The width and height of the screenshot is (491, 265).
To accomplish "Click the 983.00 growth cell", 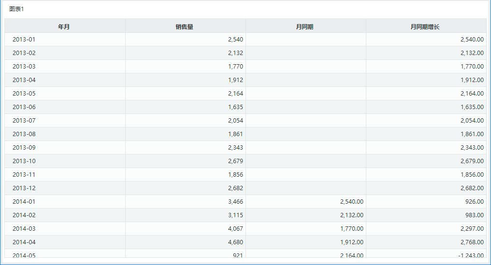I will [426, 215].
